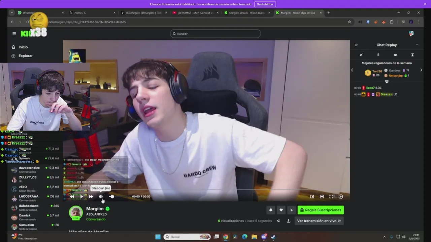Screen dimensions: 431x242
Task: Adjust the clip volume slider
Action: [x=111, y=197]
